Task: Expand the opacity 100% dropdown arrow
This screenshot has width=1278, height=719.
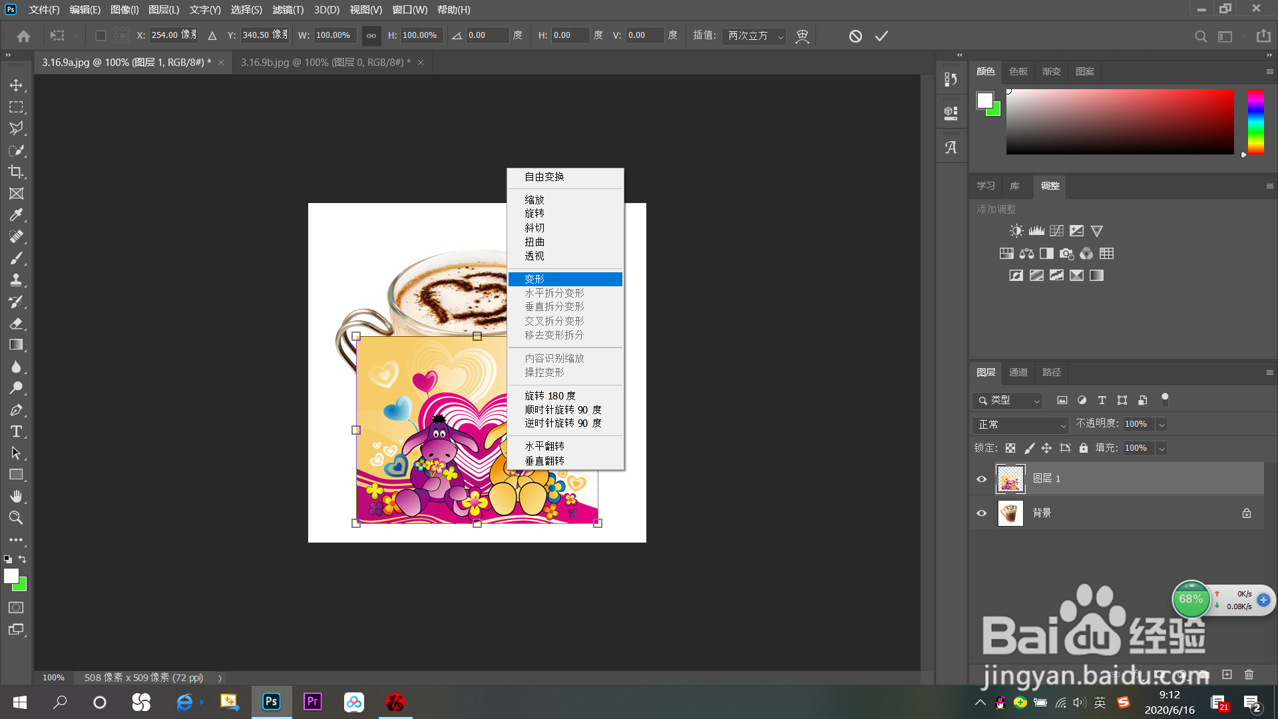Action: click(1162, 424)
